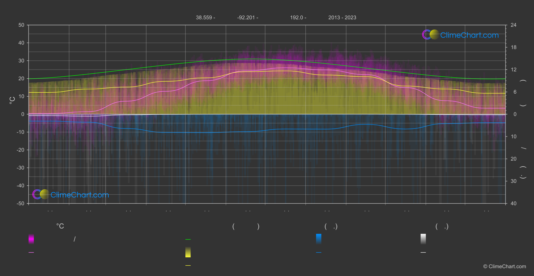This screenshot has height=276, width=534.
Task: Toggle the green line legend marker
Action: [x=188, y=240]
